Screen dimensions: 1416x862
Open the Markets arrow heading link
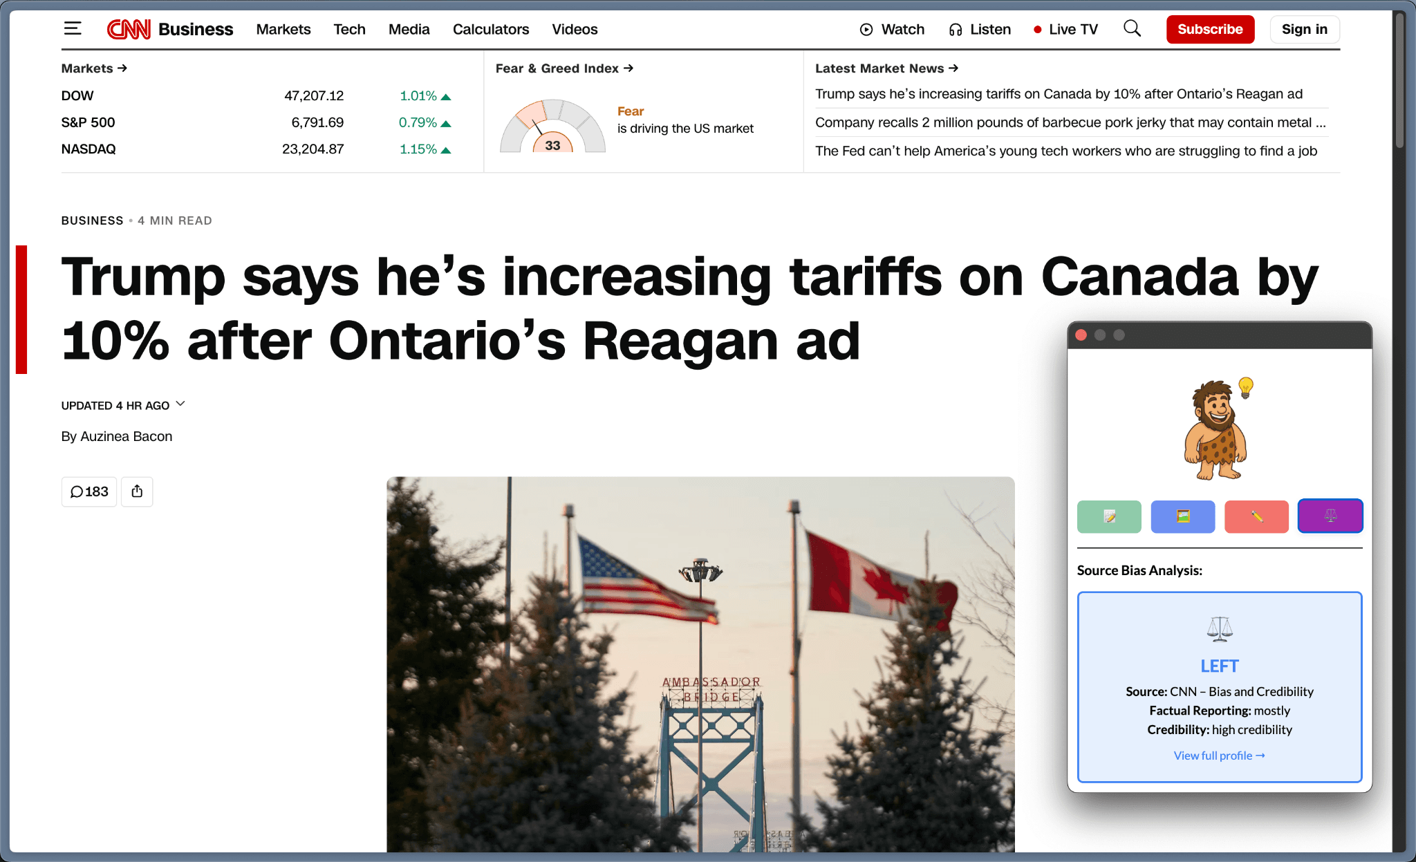[x=94, y=68]
